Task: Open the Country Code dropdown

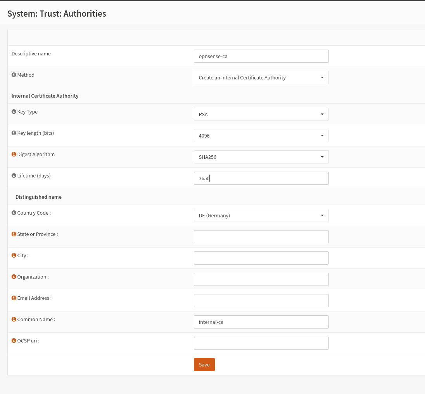Action: (x=261, y=215)
